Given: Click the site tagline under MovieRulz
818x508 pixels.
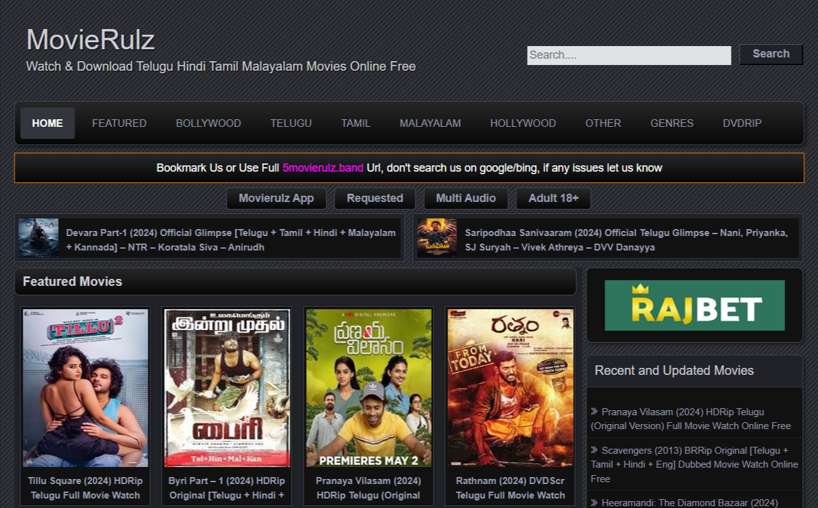Looking at the screenshot, I should 221,66.
